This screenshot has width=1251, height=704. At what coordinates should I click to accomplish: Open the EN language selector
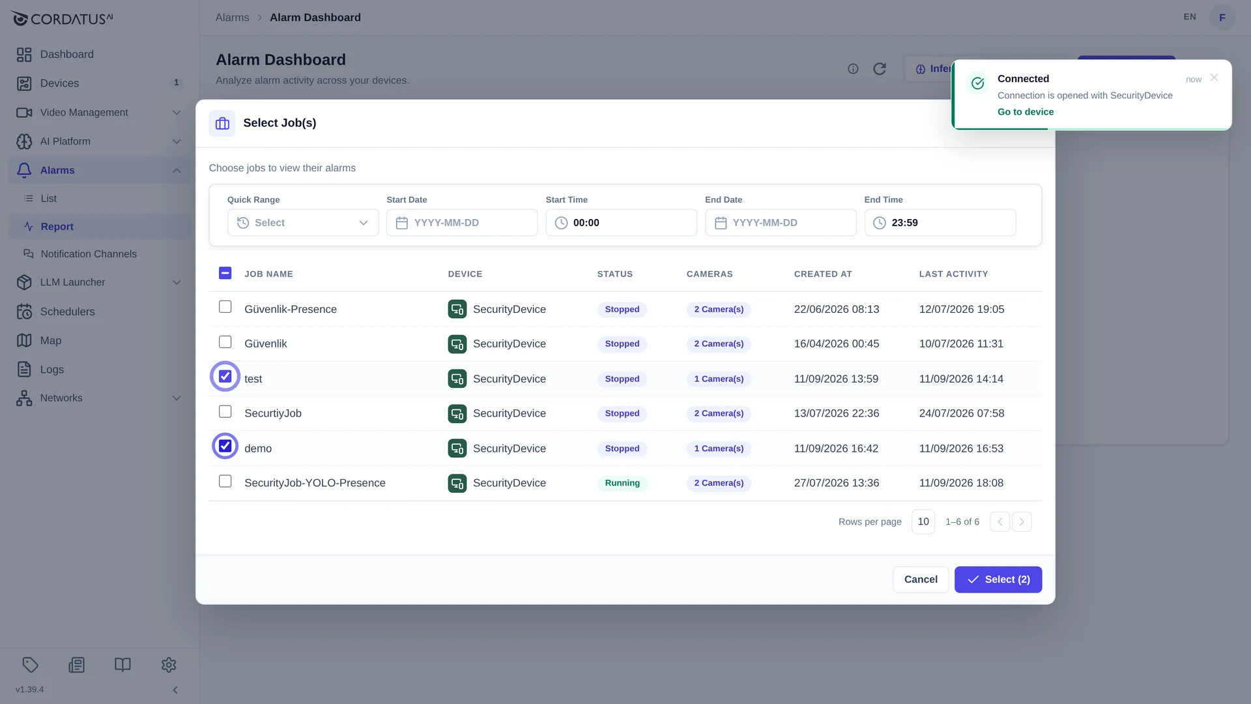pyautogui.click(x=1190, y=17)
